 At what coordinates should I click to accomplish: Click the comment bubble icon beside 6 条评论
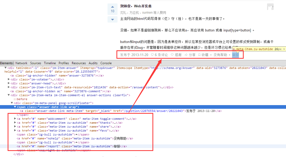pyautogui.click(x=153, y=55)
